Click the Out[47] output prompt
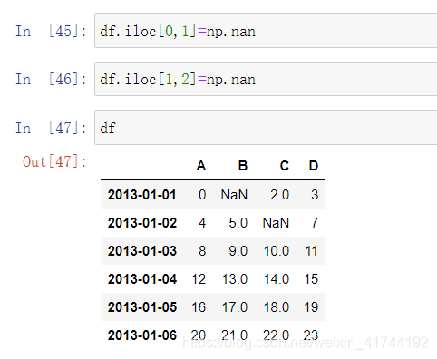This screenshot has width=437, height=359. point(54,161)
